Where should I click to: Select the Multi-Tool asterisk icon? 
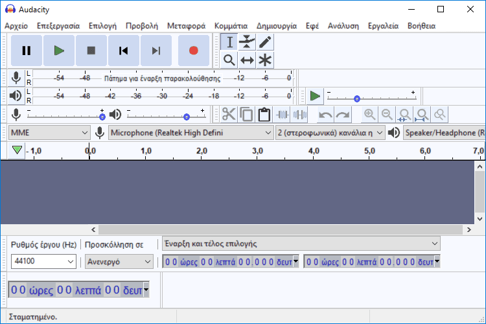coord(265,60)
